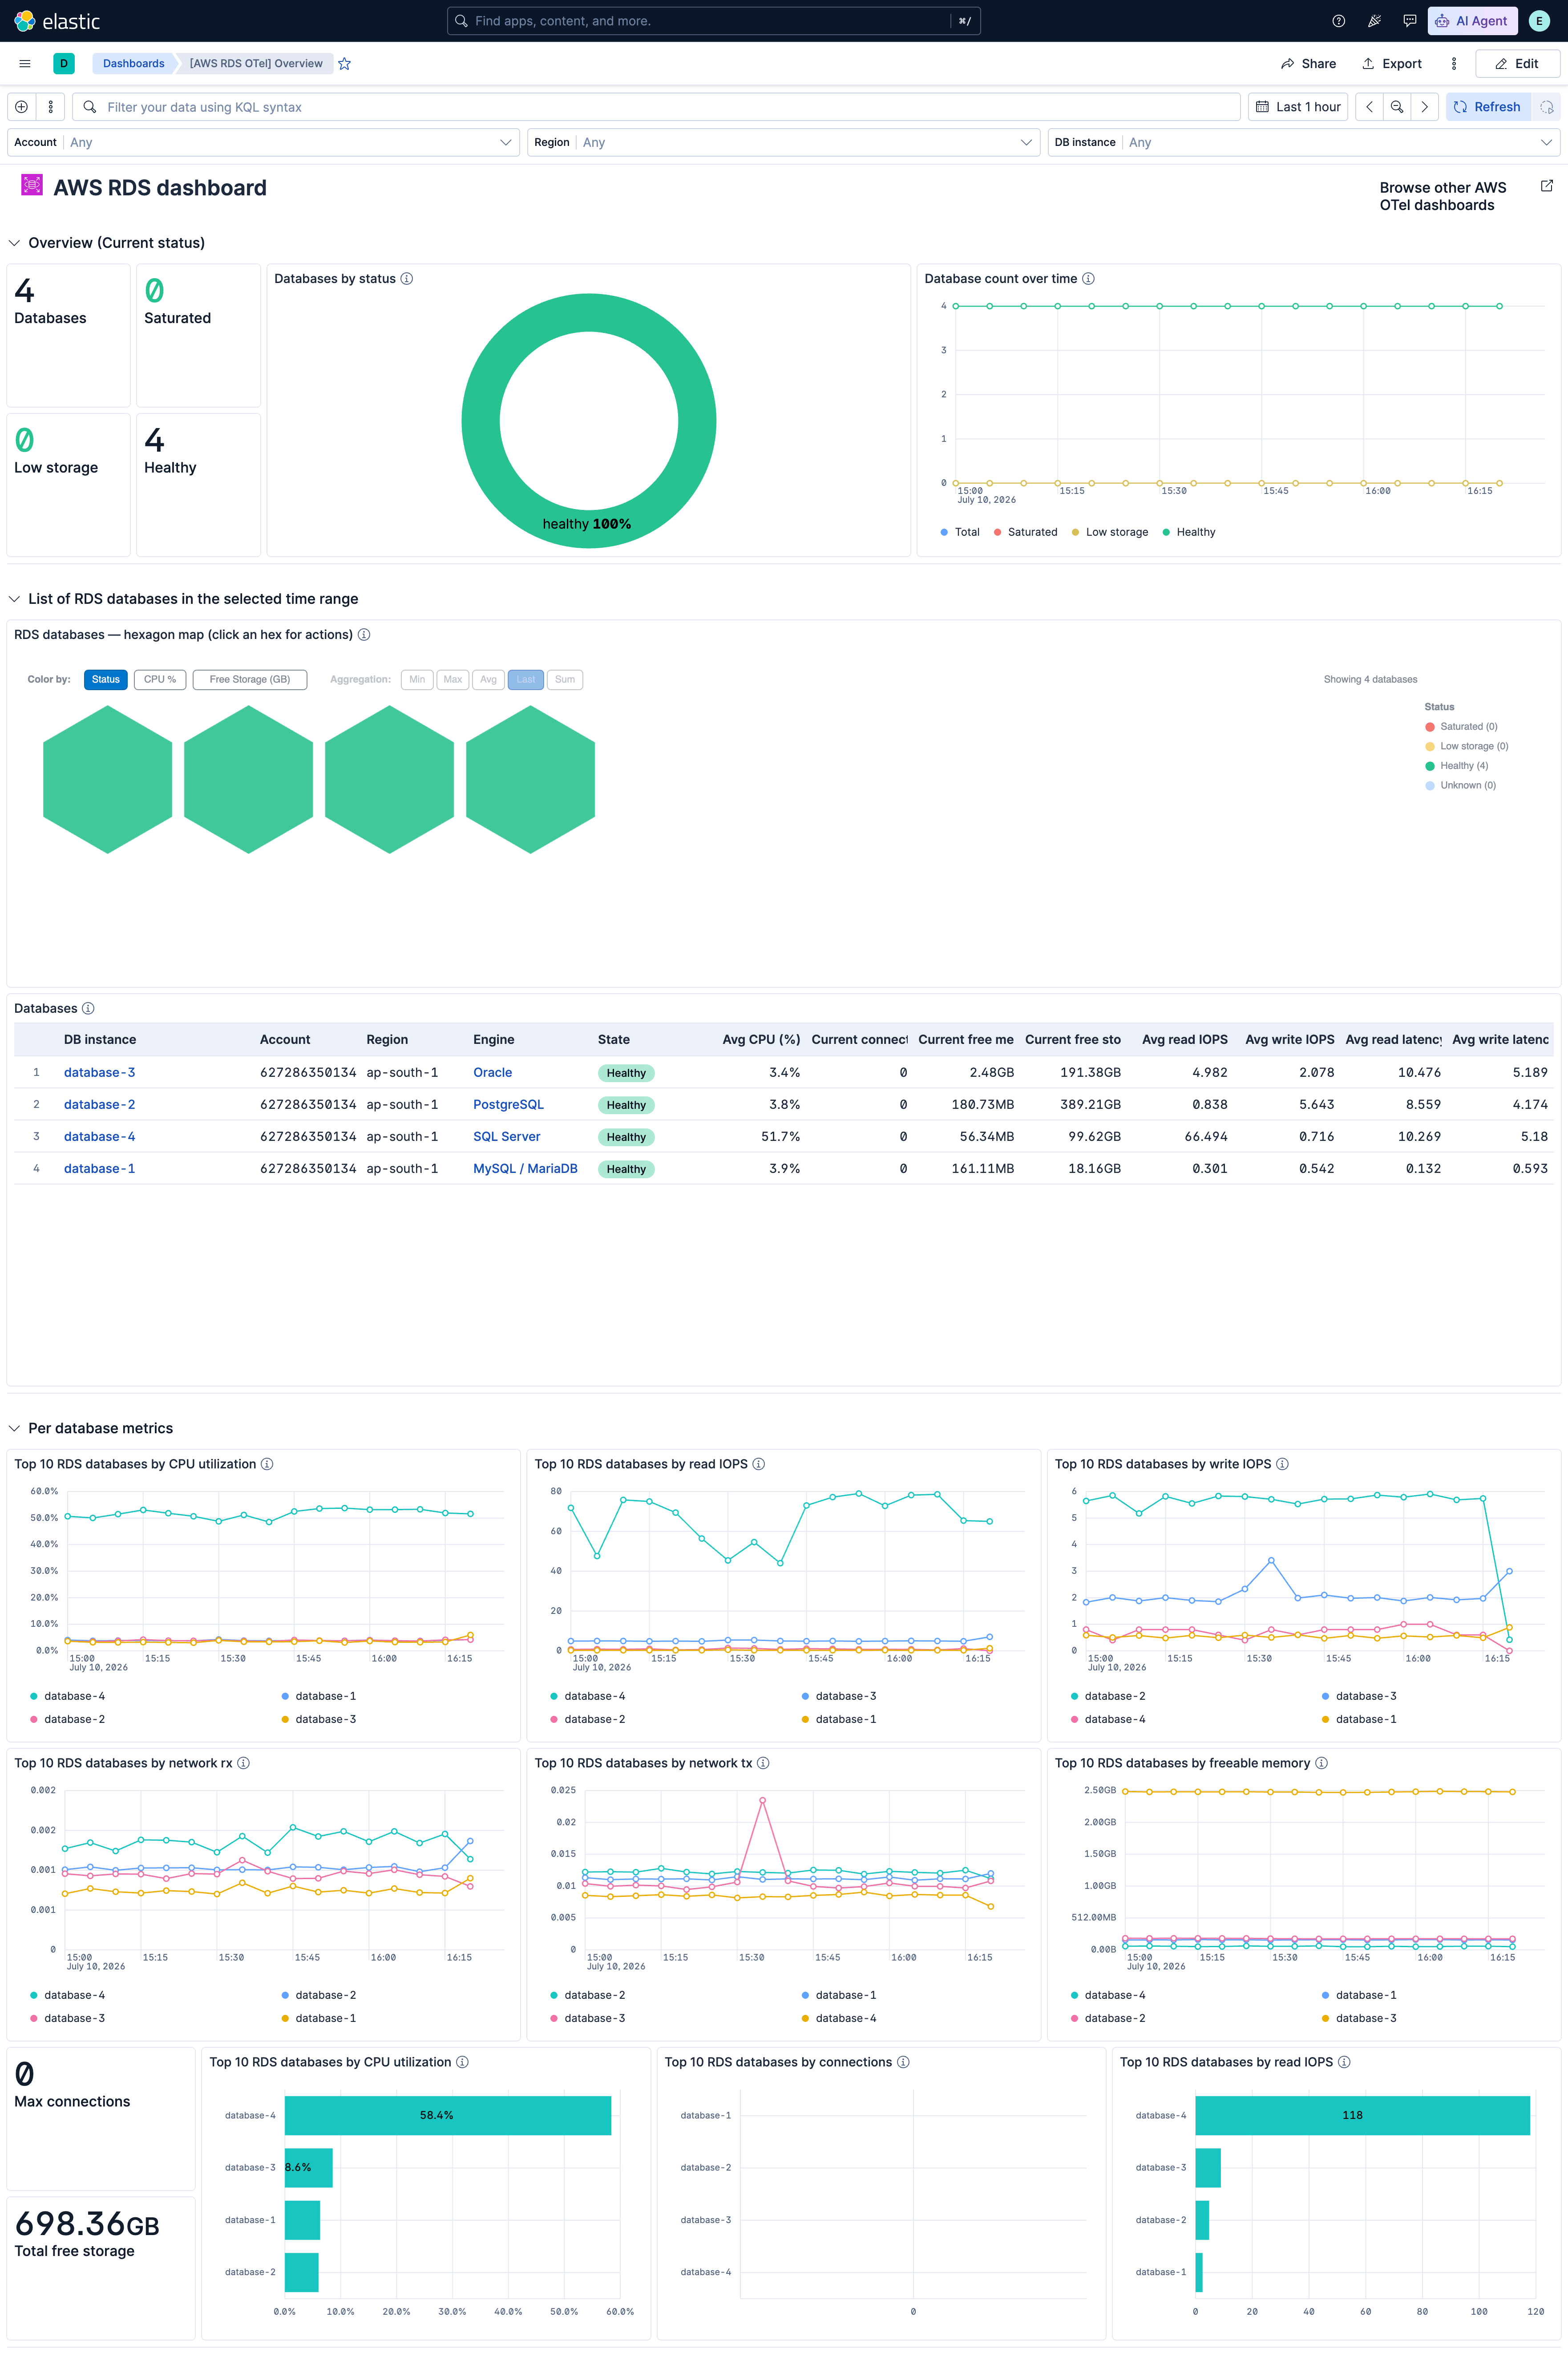1568x2361 pixels.
Task: Open the help menu icon
Action: [x=1338, y=21]
